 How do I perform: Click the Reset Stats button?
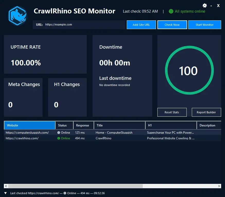[172, 112]
